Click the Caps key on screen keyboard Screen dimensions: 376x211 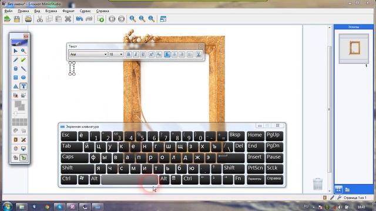coord(75,158)
